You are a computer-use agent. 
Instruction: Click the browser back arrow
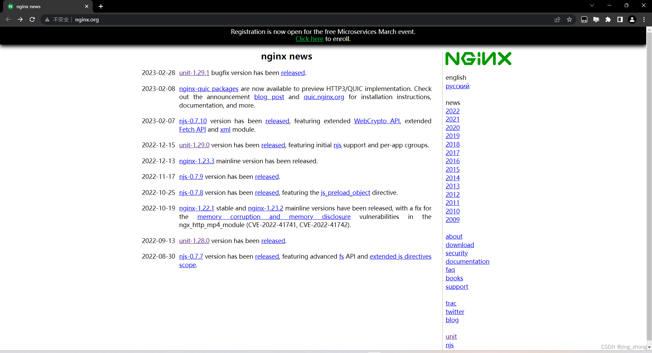8,20
